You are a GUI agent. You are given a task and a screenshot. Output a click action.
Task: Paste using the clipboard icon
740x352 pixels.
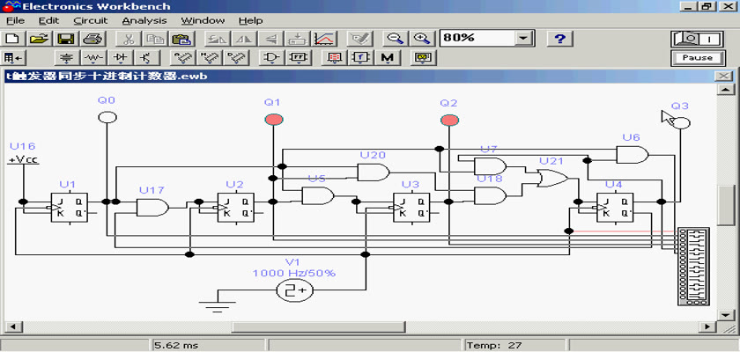181,39
